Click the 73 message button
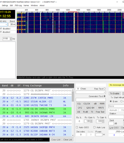This screenshot has width=124, height=143. (x=92, y=112)
